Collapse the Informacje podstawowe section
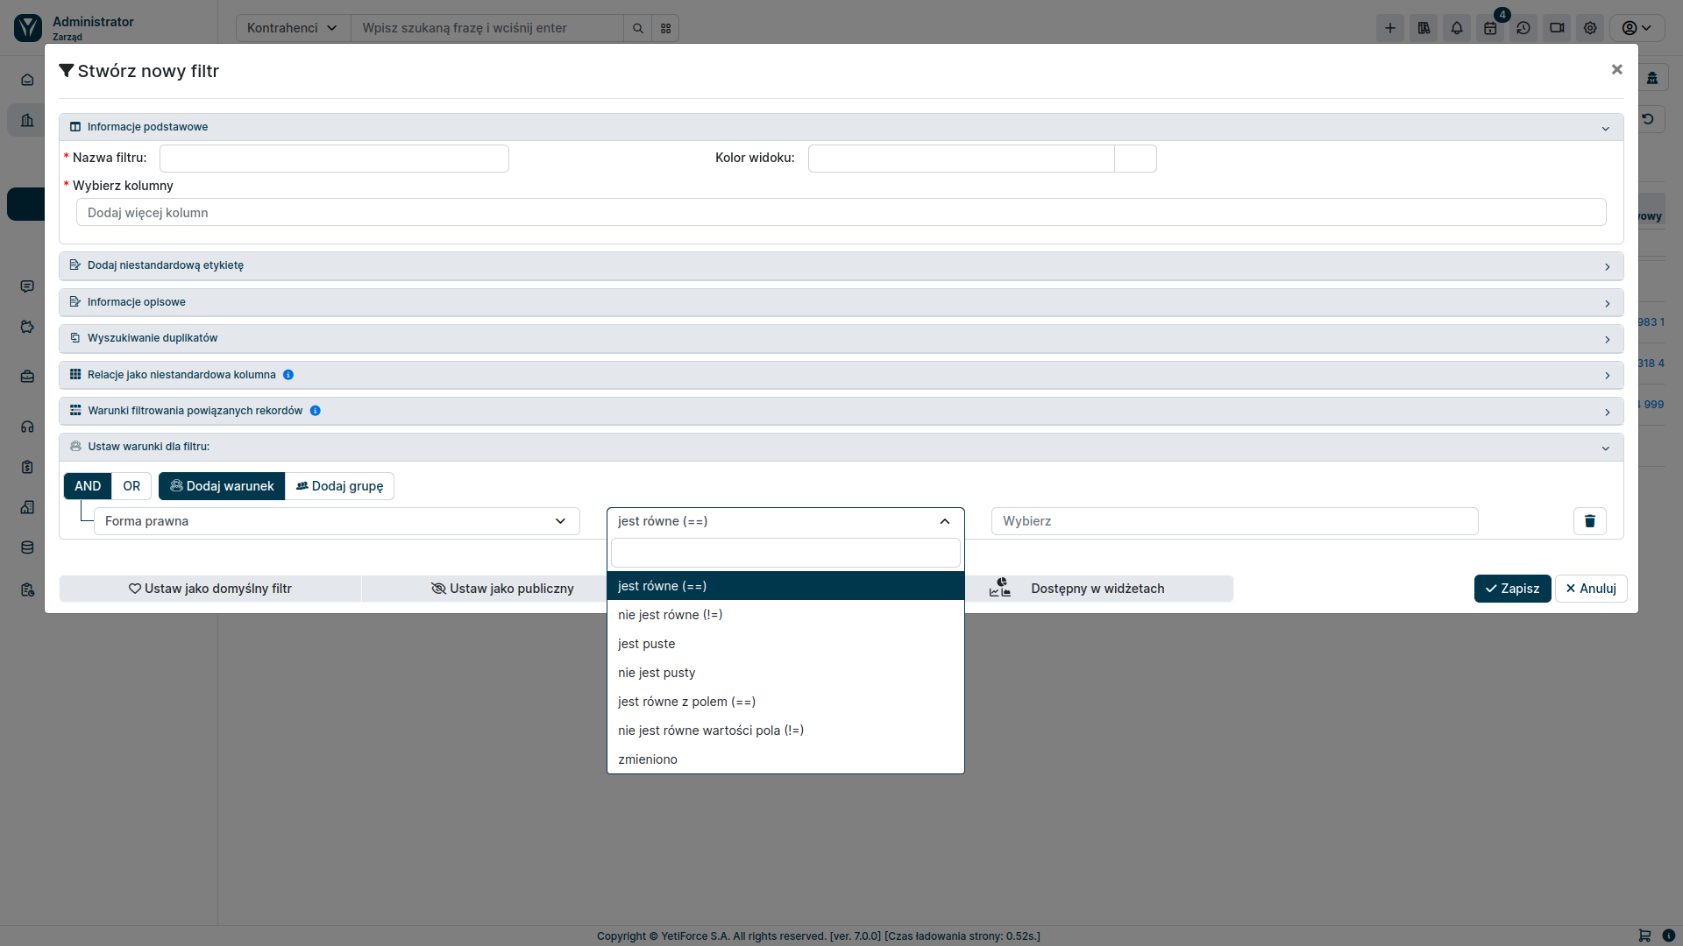The width and height of the screenshot is (1683, 946). [x=841, y=127]
